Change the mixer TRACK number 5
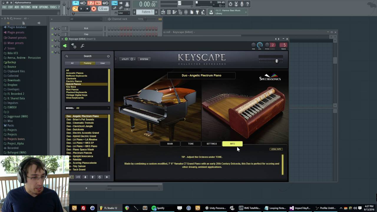Screen dimensions: 377x212 point(283,45)
